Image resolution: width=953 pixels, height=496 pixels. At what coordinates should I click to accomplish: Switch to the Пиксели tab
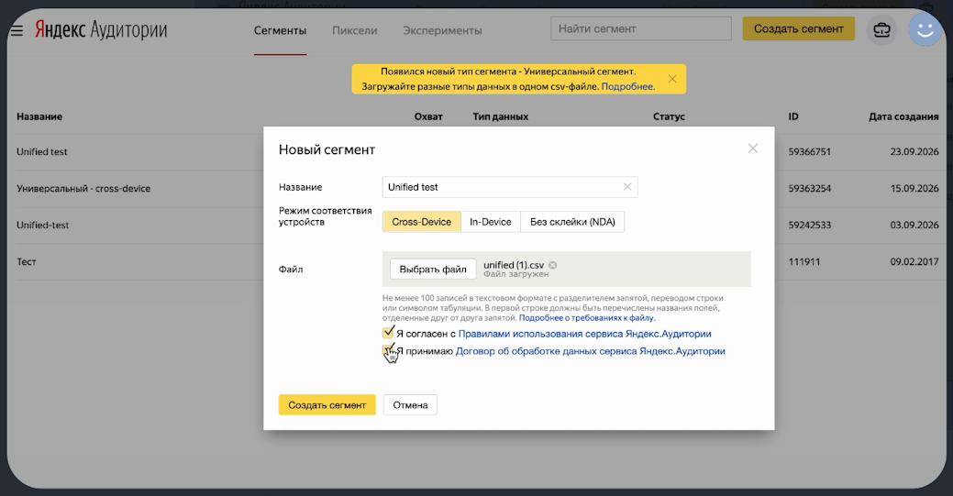354,30
